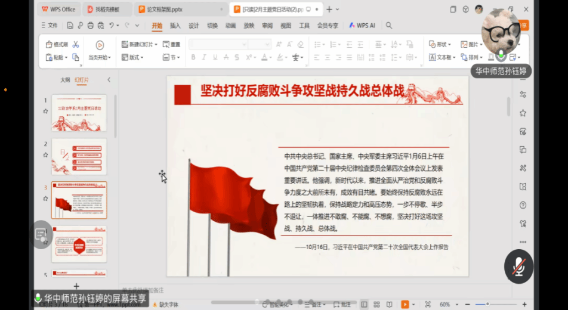Click the Reset (重置) button

pyautogui.click(x=172, y=45)
